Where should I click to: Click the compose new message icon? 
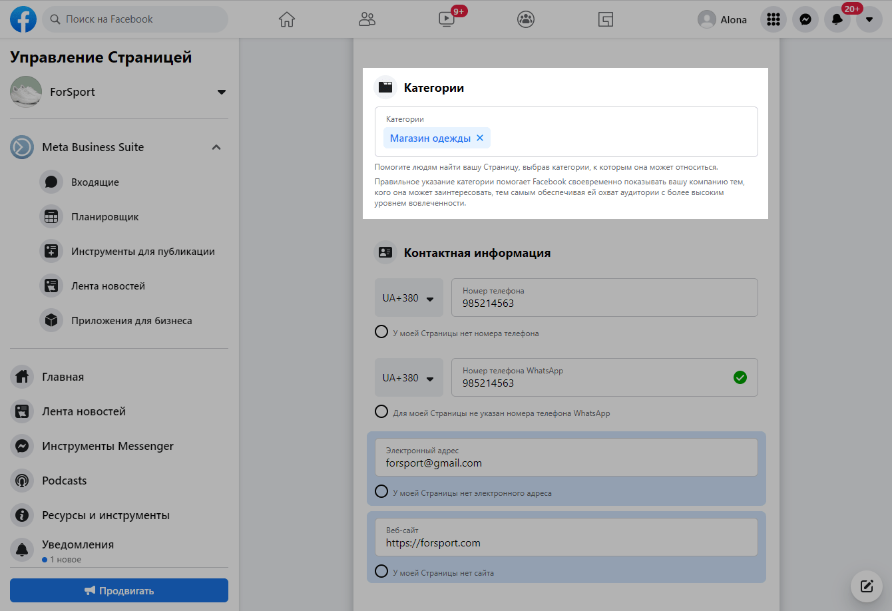click(x=866, y=586)
